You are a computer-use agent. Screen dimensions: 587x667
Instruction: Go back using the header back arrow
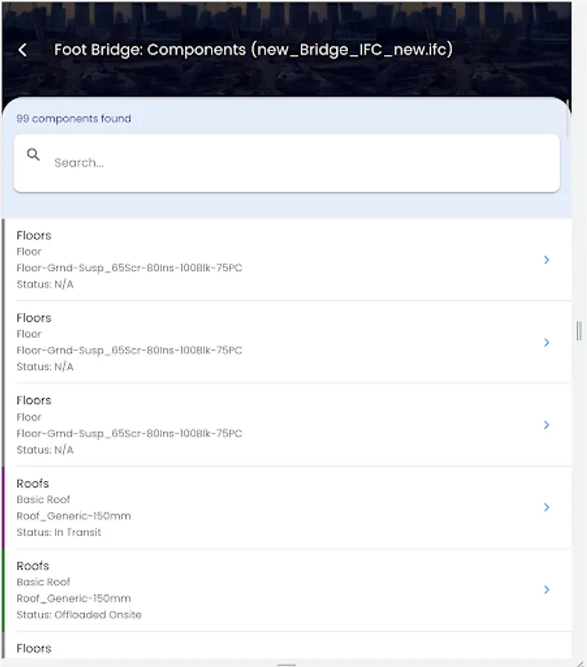pyautogui.click(x=23, y=50)
